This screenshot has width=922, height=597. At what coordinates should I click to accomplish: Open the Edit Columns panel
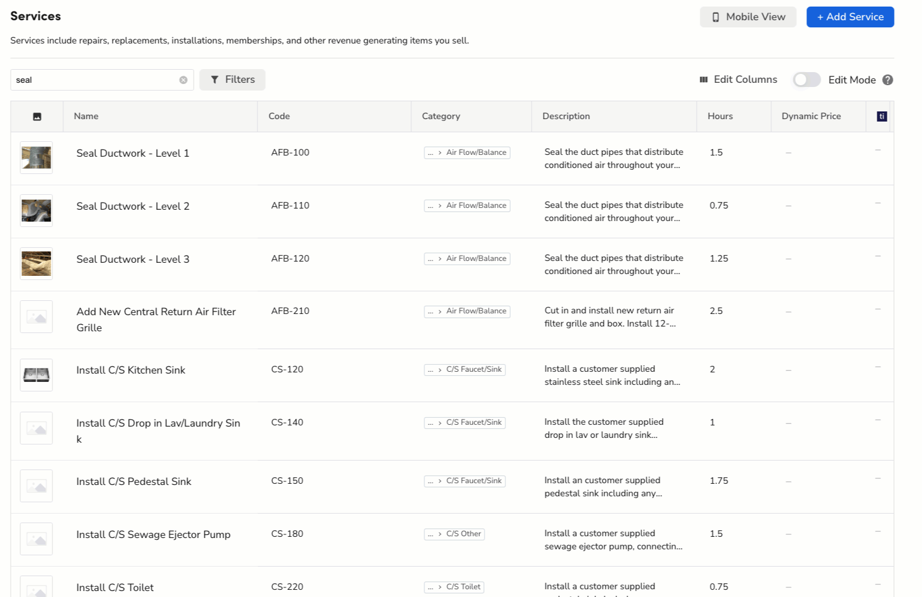pos(738,80)
